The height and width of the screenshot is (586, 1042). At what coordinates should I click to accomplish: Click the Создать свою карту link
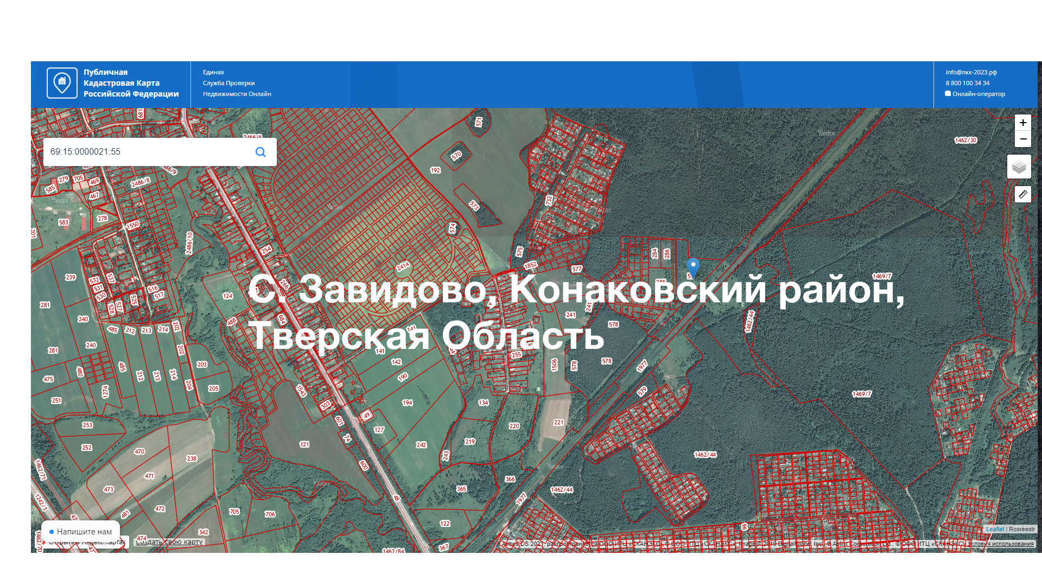tap(169, 542)
